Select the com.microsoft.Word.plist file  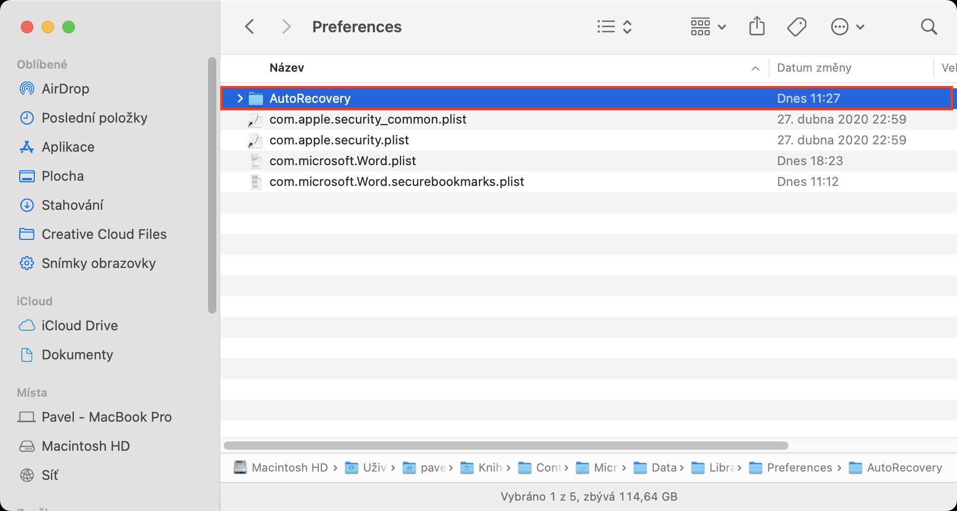342,161
